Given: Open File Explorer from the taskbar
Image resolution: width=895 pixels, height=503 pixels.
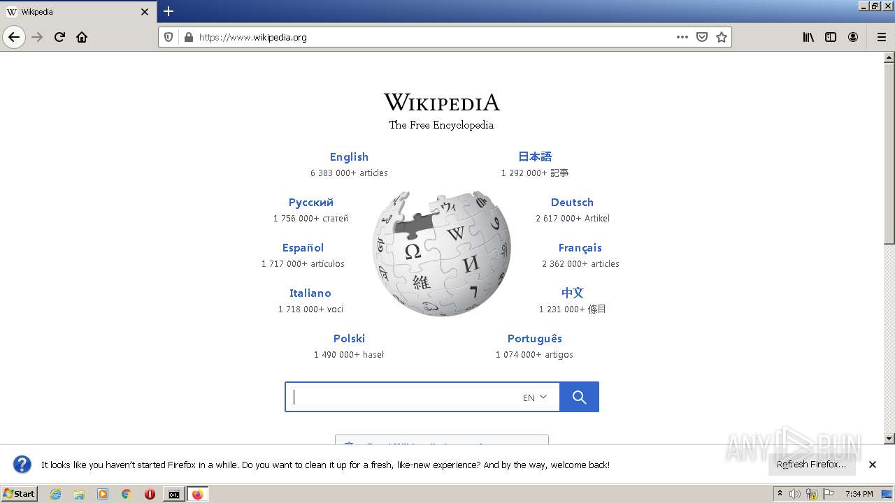Looking at the screenshot, I should point(79,494).
